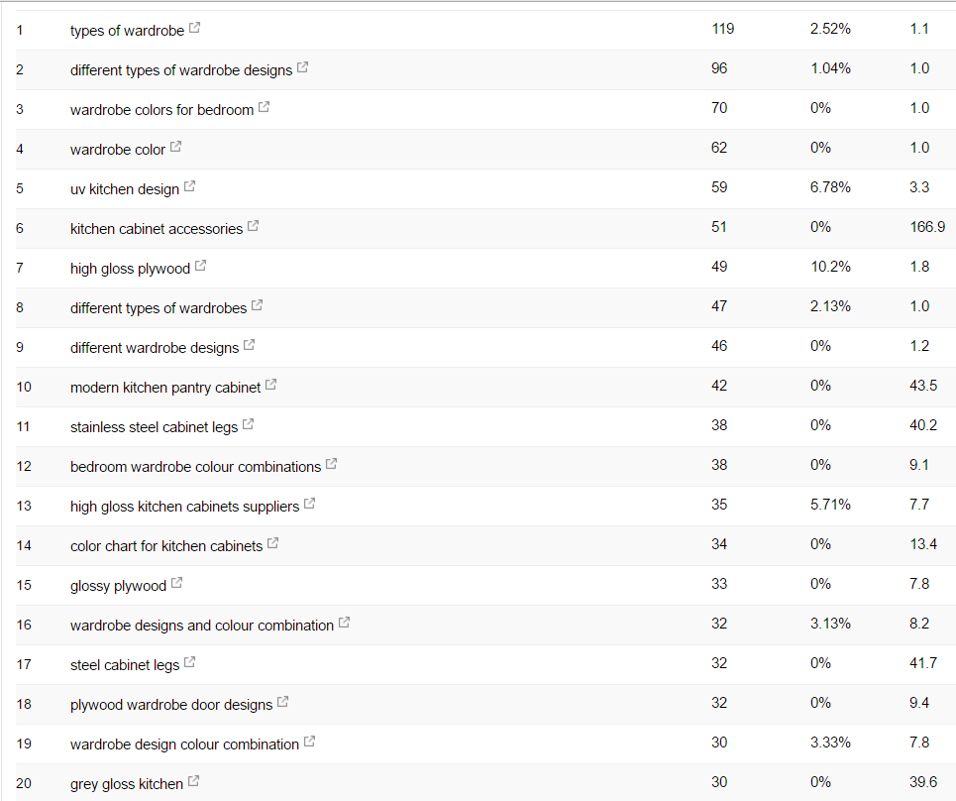Open the wardrobe colors for bedroom query
This screenshot has width=956, height=801.
(x=161, y=110)
